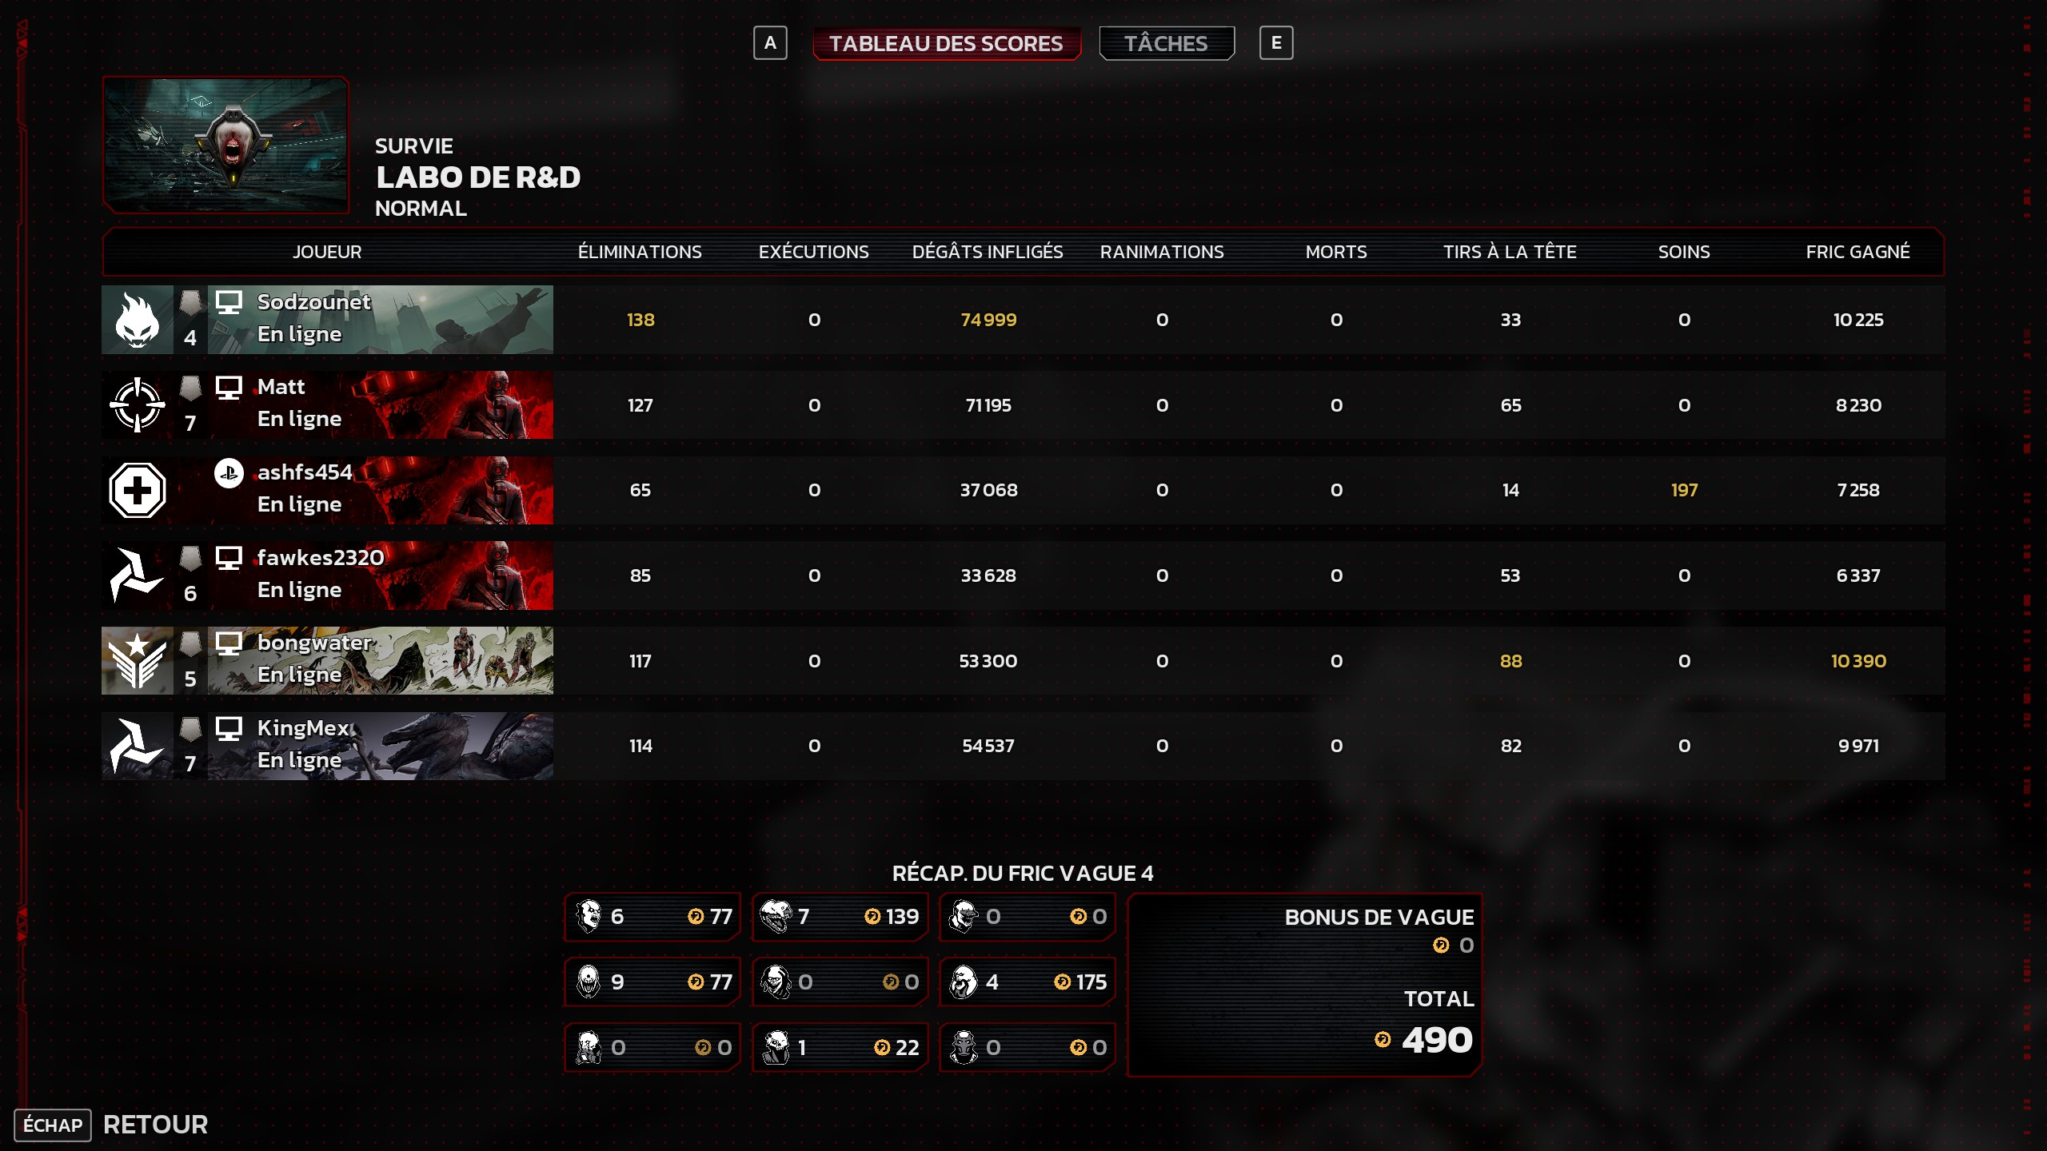Viewport: 2047px width, 1151px height.
Task: Click Sodzounet's Firebug perk flame icon
Action: pyautogui.click(x=138, y=320)
